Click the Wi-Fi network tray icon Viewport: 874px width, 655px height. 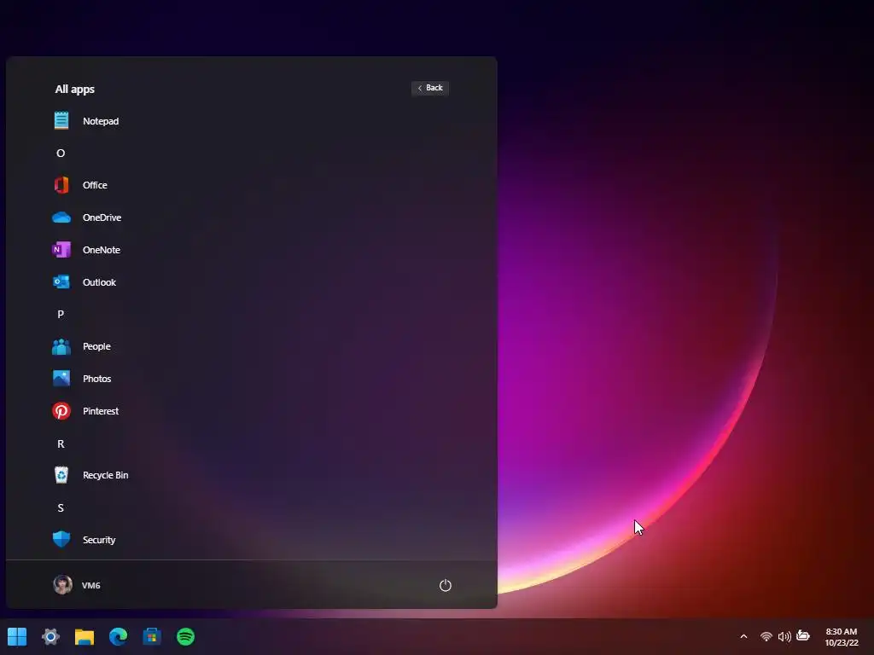coord(766,636)
